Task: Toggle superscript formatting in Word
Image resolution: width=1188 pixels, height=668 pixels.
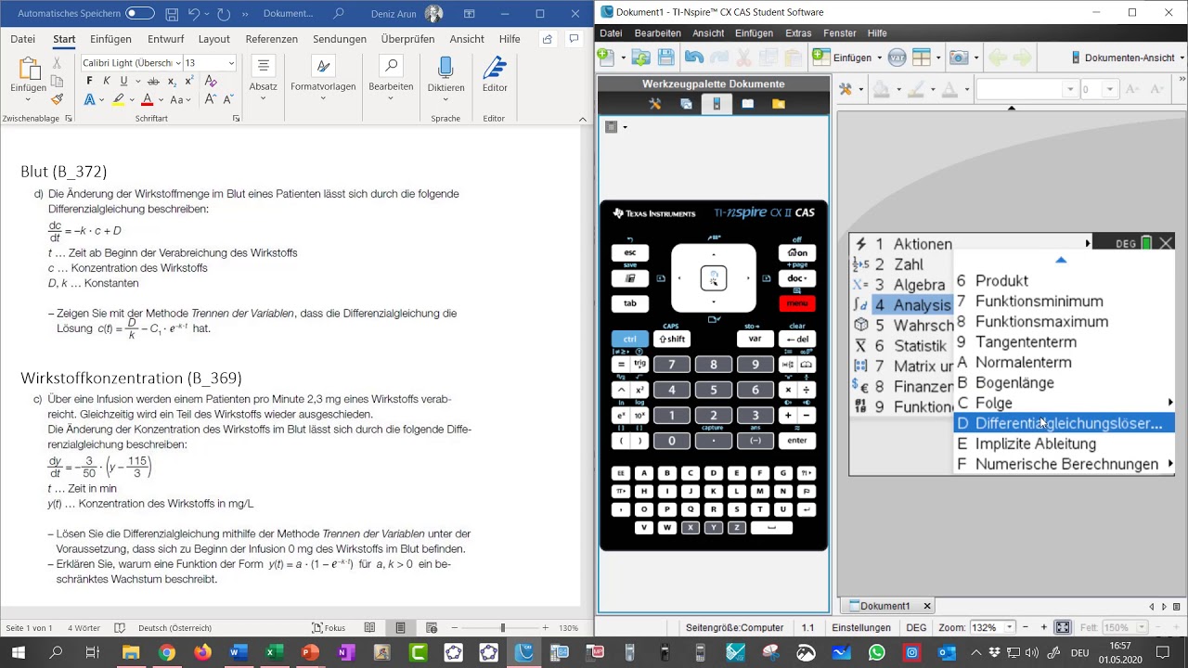Action: (x=189, y=81)
